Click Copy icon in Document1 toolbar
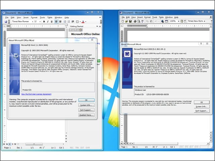The width and height of the screenshot is (215, 161). point(147,21)
